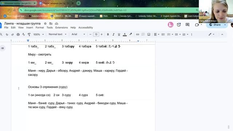Click the vertical scrollbar thumb
The width and height of the screenshot is (233, 131).
click(x=229, y=127)
